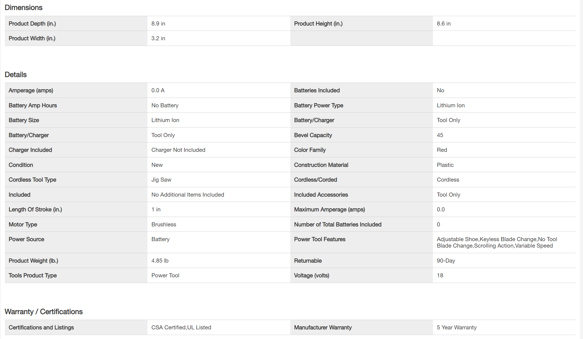Viewport: 583px width, 339px height.
Task: Select the Product Depth (in.) label
Action: 32,24
